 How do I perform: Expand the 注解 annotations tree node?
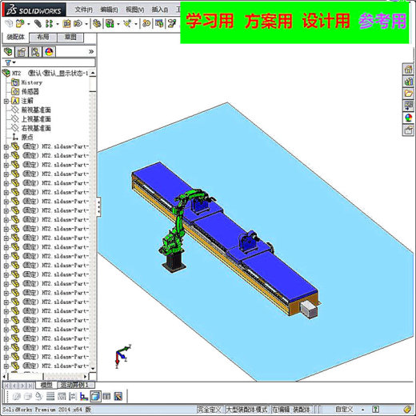tap(6, 101)
